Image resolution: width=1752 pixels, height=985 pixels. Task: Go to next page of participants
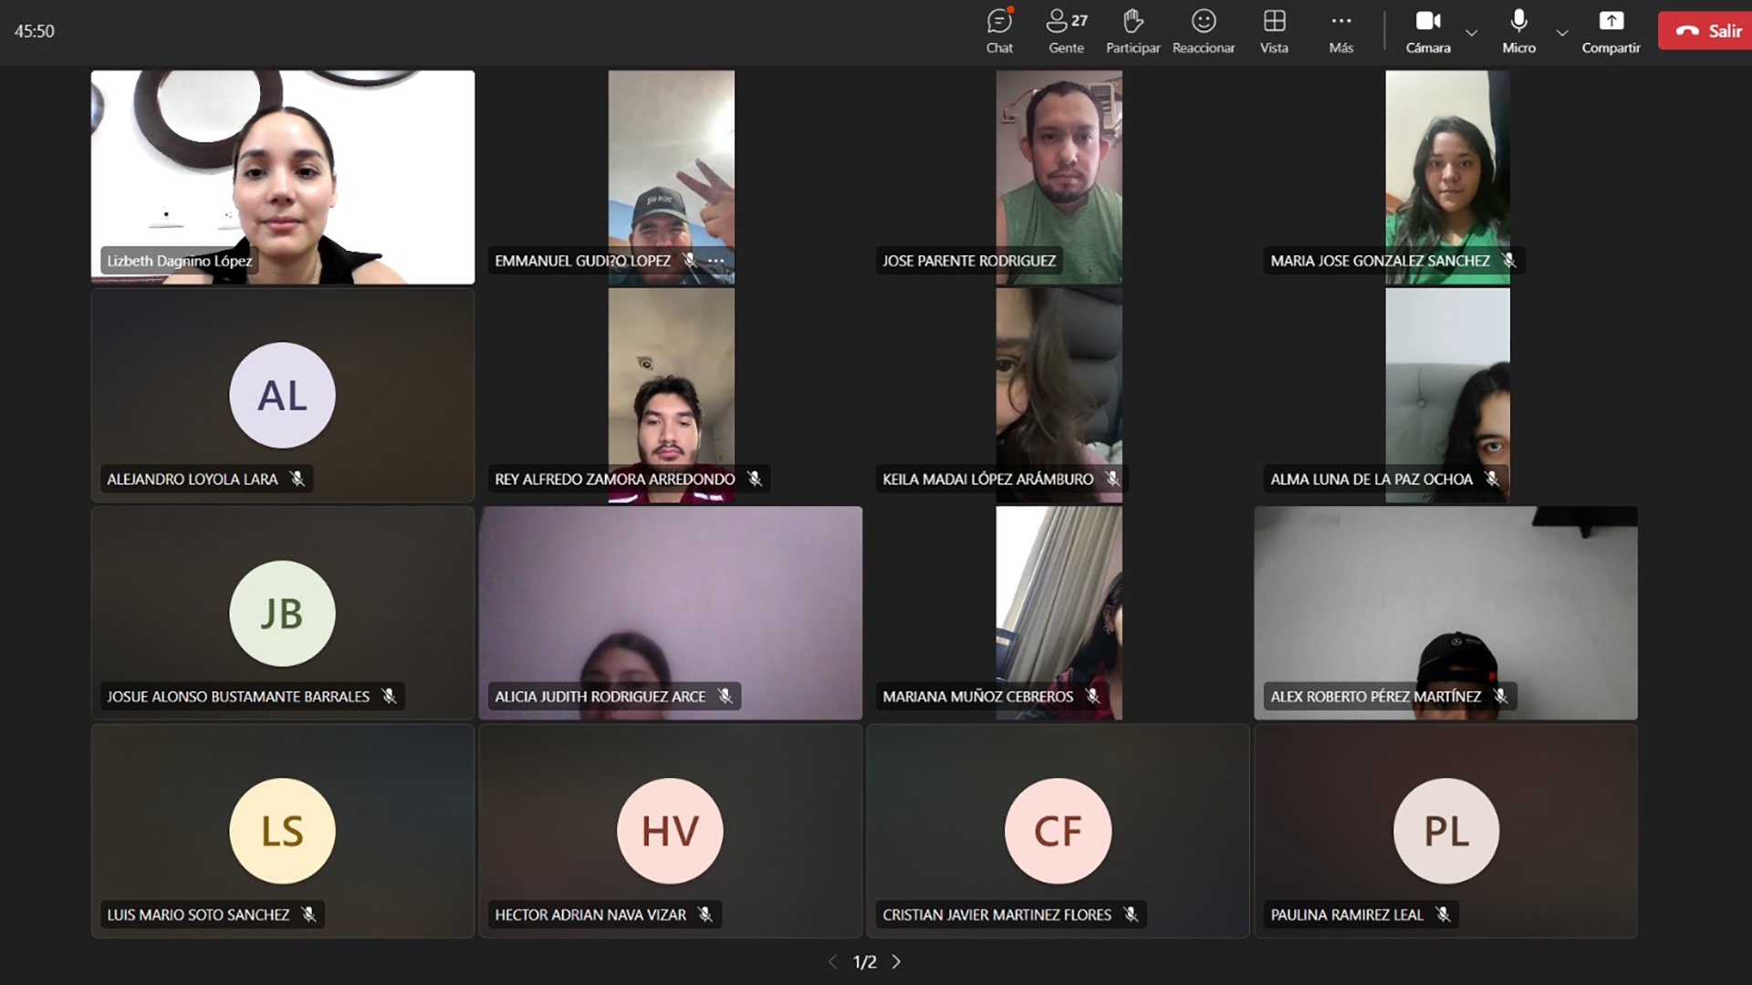coord(896,961)
